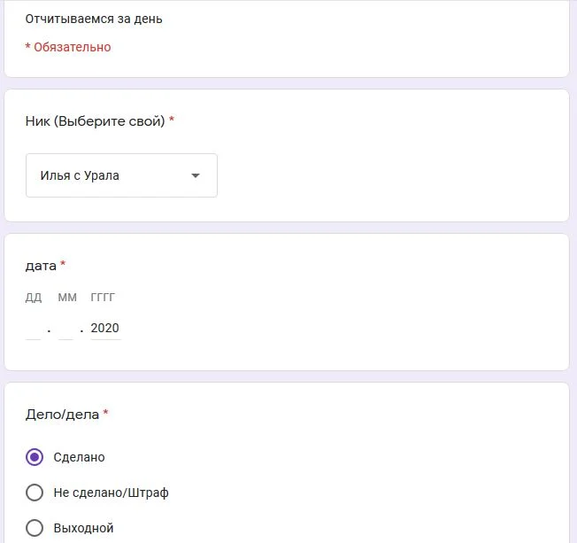Click the "Дело/дела" question title
Screen dimensions: 577x543
point(62,414)
